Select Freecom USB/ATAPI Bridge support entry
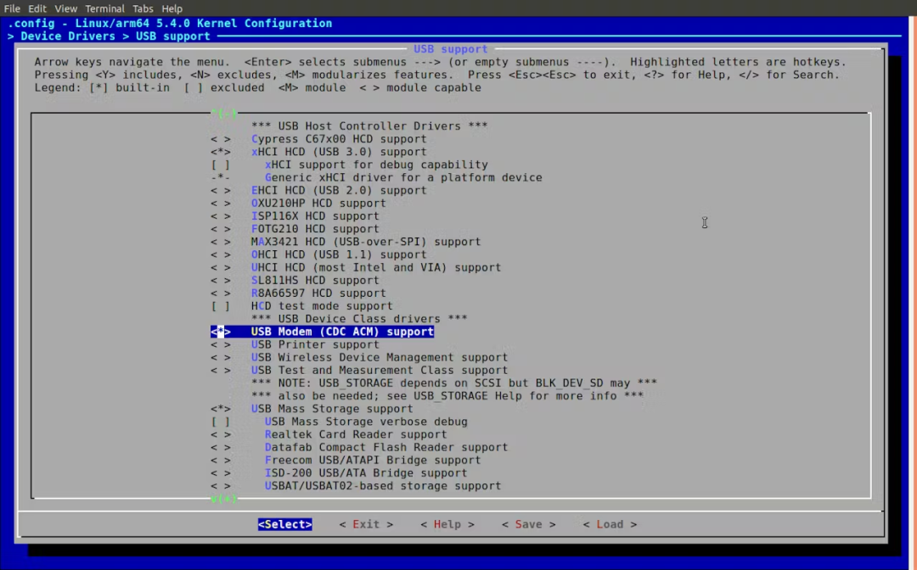This screenshot has width=917, height=570. (x=373, y=461)
